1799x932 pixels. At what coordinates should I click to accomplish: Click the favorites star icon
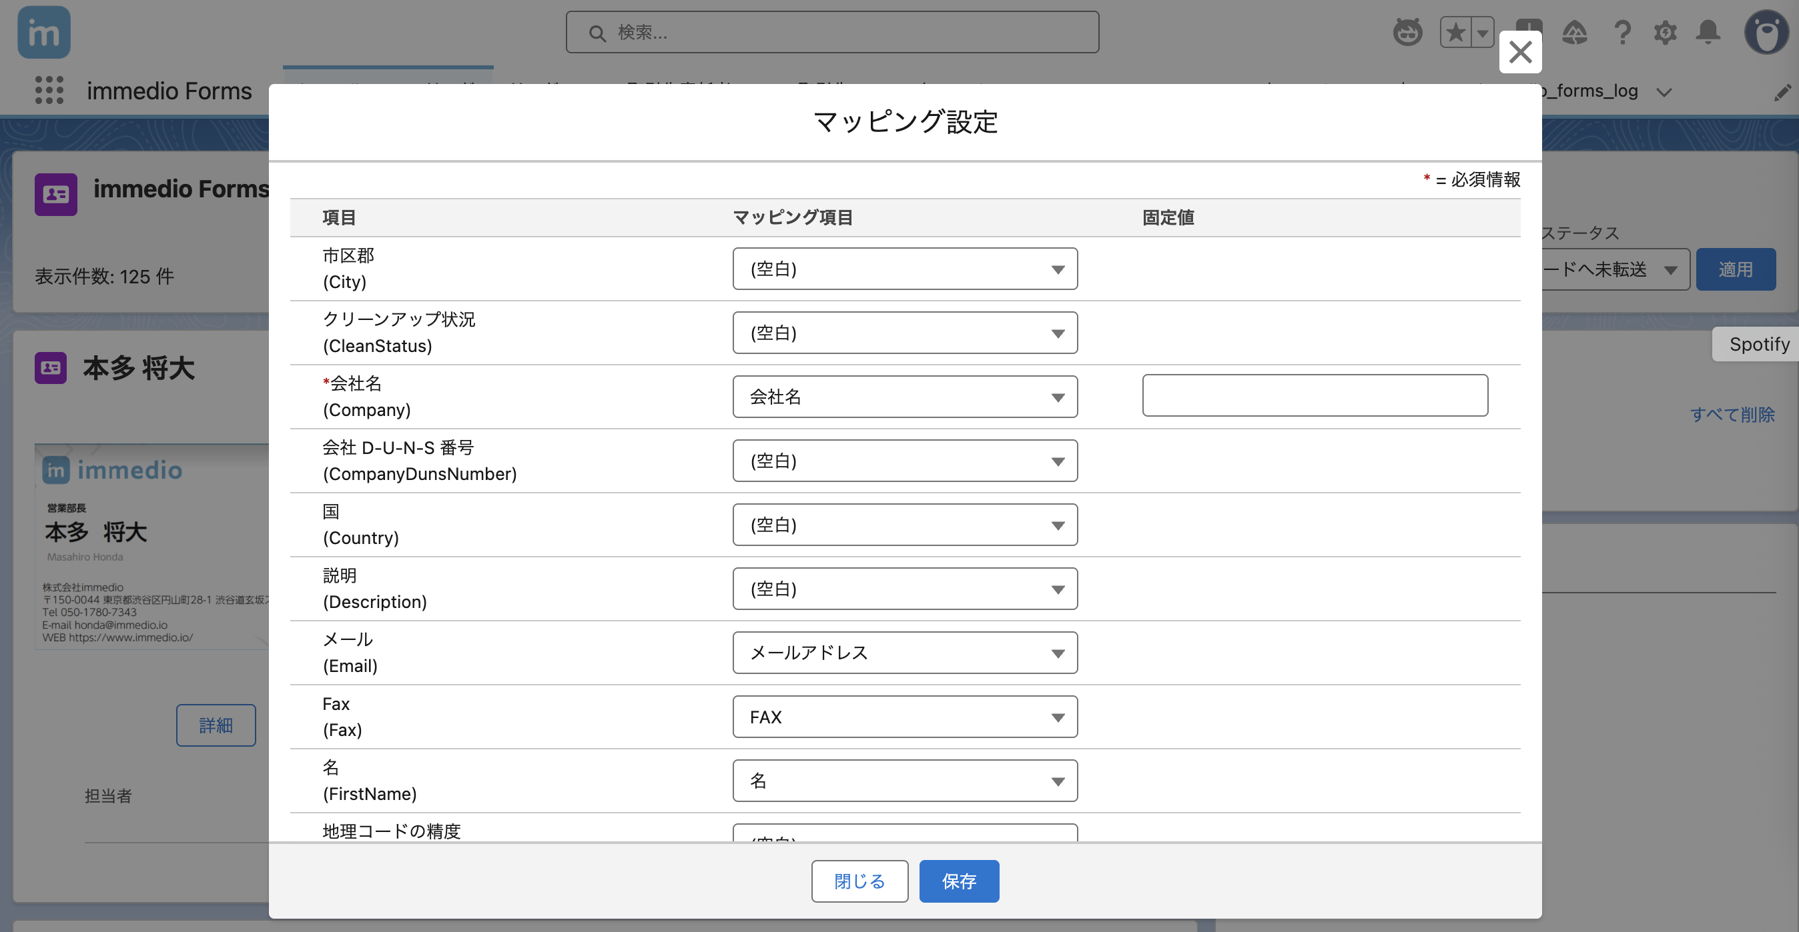click(x=1455, y=33)
